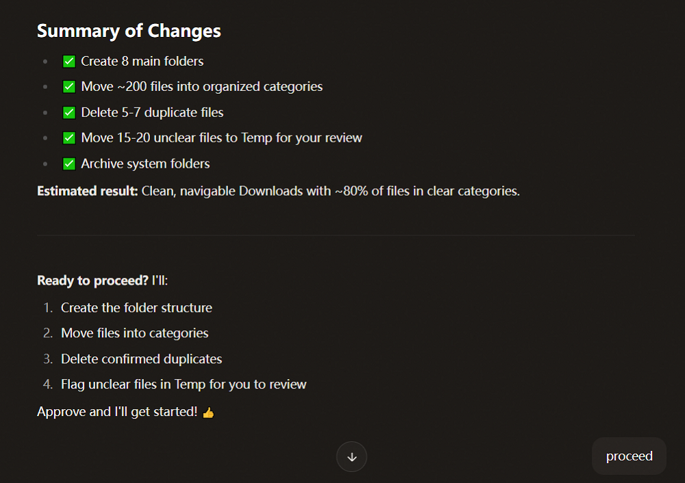Click list item 'Move files into categories'
685x483 pixels.
click(x=134, y=333)
